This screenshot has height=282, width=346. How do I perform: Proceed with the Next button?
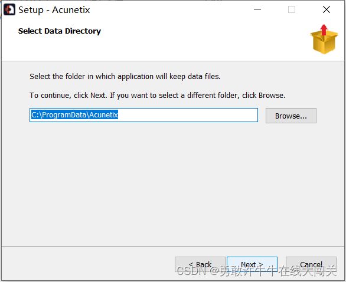(252, 264)
